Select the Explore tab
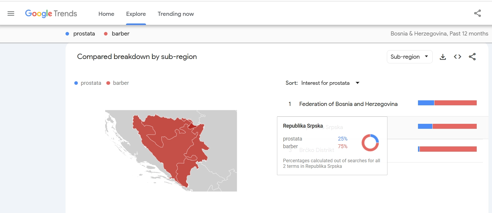492x213 pixels. tap(136, 14)
